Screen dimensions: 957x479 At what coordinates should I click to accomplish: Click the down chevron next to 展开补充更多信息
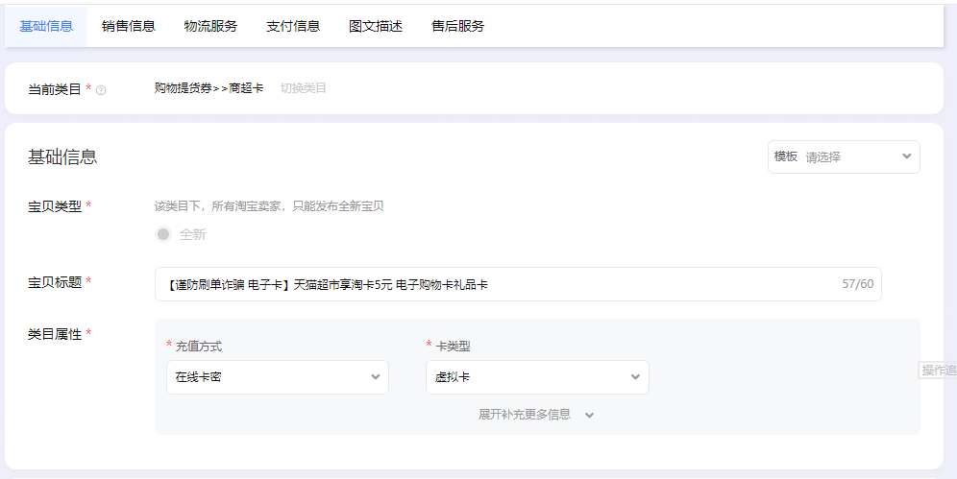click(590, 415)
